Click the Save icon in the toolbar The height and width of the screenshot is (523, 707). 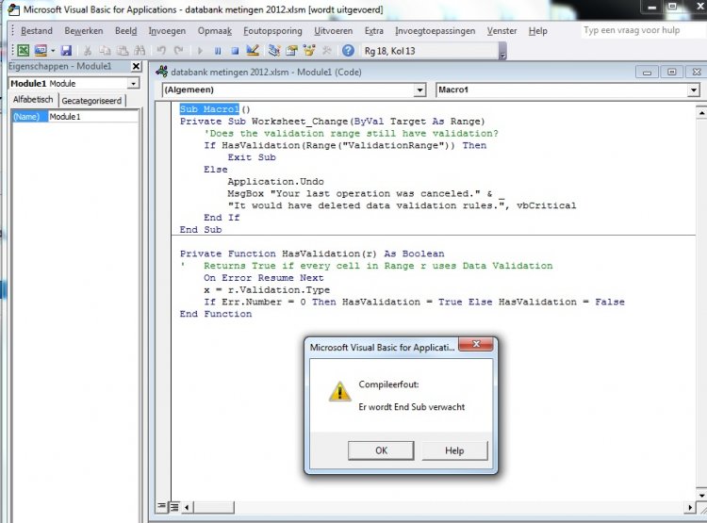coord(66,50)
